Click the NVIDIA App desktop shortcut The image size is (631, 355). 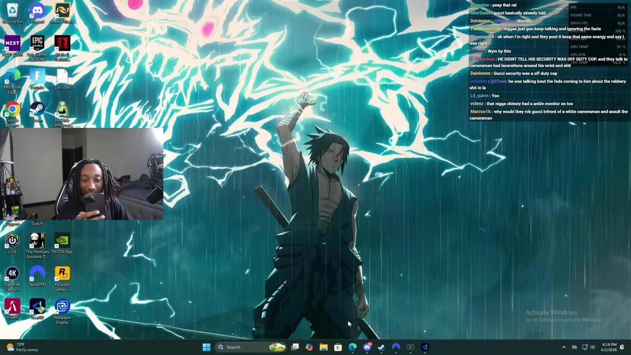[x=62, y=244]
